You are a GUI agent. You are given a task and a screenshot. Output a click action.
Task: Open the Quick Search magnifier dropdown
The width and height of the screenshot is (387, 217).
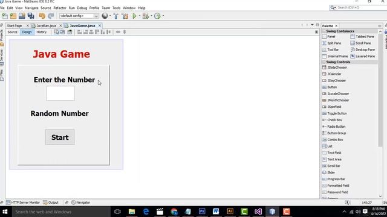pos(333,8)
